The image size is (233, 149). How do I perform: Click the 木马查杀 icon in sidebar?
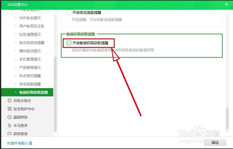click(10, 125)
